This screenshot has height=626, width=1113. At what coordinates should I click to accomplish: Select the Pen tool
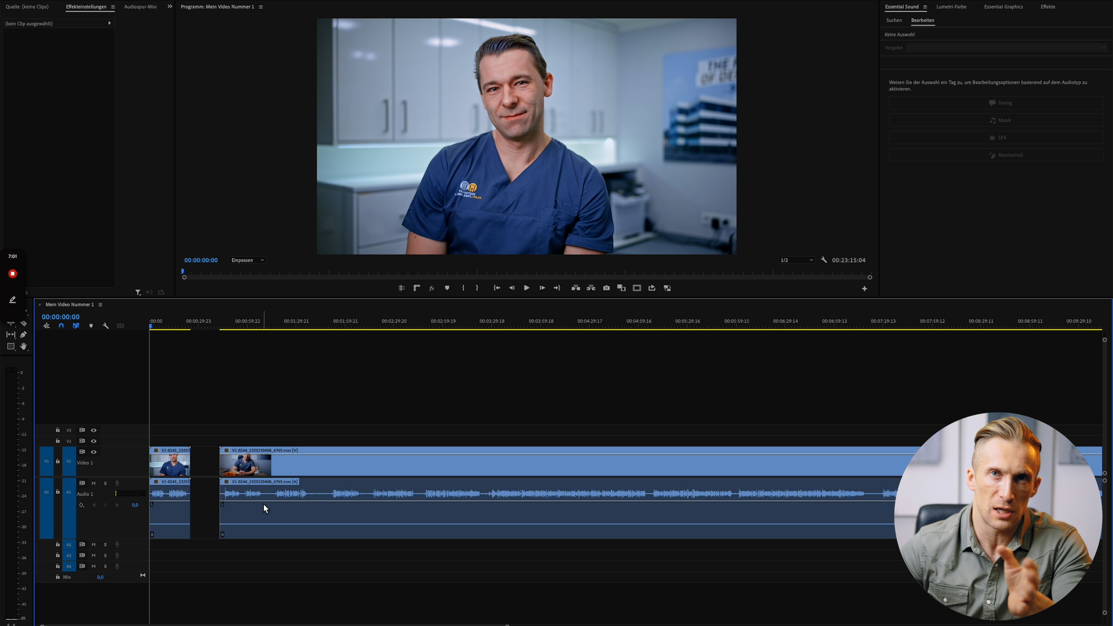[x=23, y=334]
